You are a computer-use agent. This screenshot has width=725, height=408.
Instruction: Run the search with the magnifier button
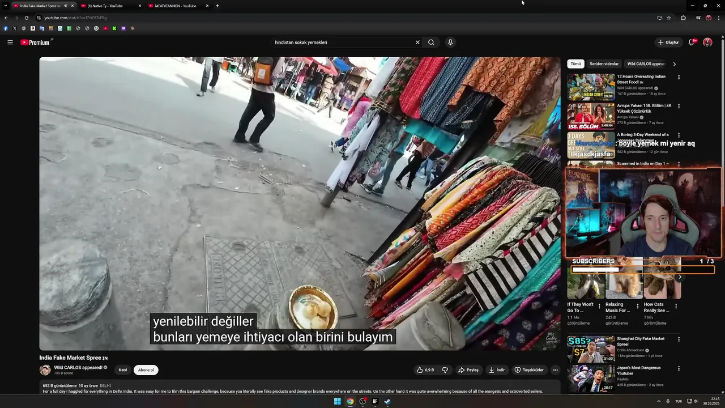point(431,42)
